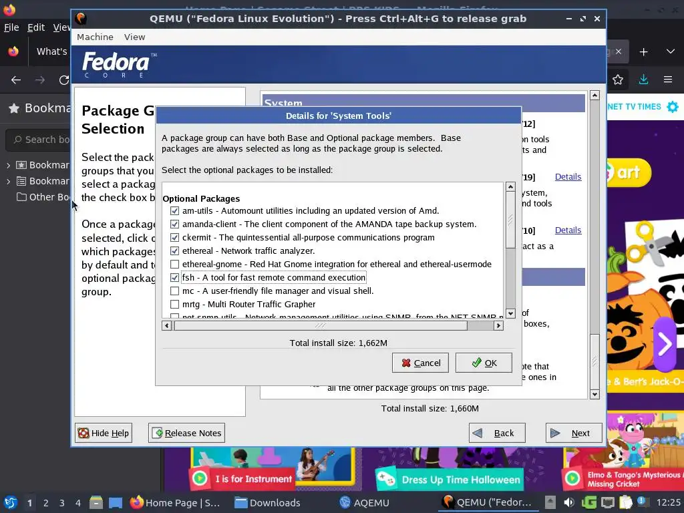Open the file manager taskbar icon

[96, 502]
